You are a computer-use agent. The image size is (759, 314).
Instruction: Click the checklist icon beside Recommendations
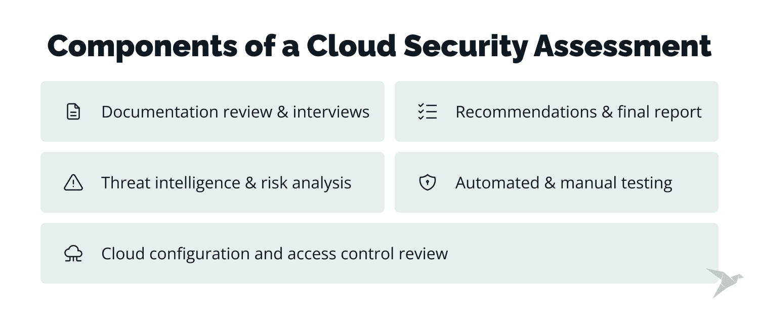click(428, 111)
